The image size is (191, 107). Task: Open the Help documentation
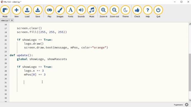pyautogui.click(x=148, y=12)
